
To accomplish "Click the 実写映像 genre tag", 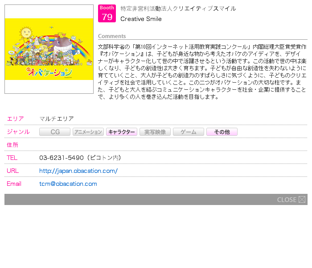I will coord(155,132).
